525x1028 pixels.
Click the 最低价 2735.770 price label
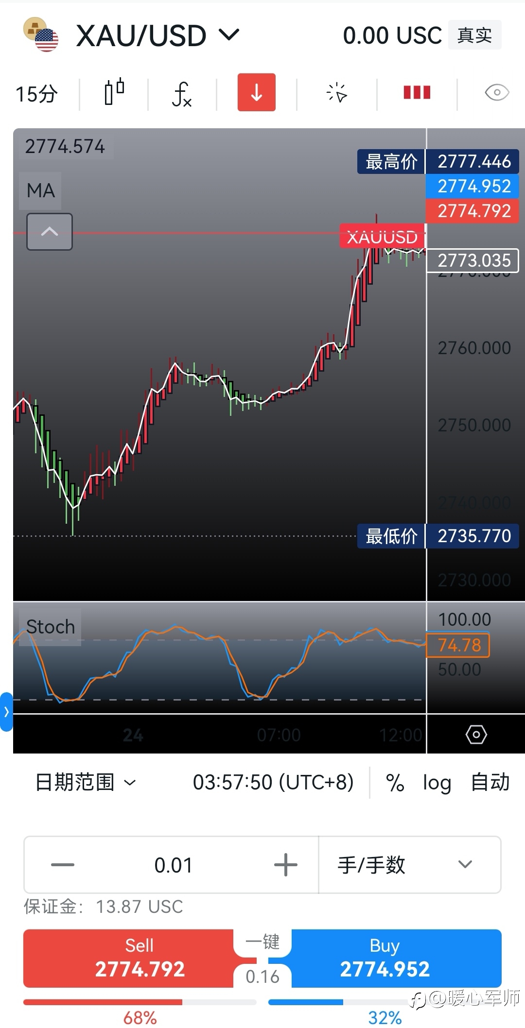point(438,536)
